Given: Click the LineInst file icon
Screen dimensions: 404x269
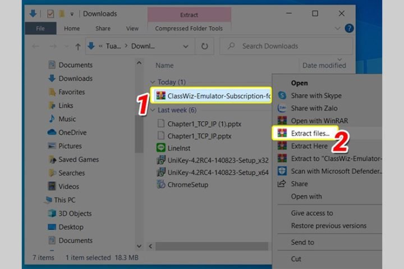Looking at the screenshot, I should tap(160, 148).
